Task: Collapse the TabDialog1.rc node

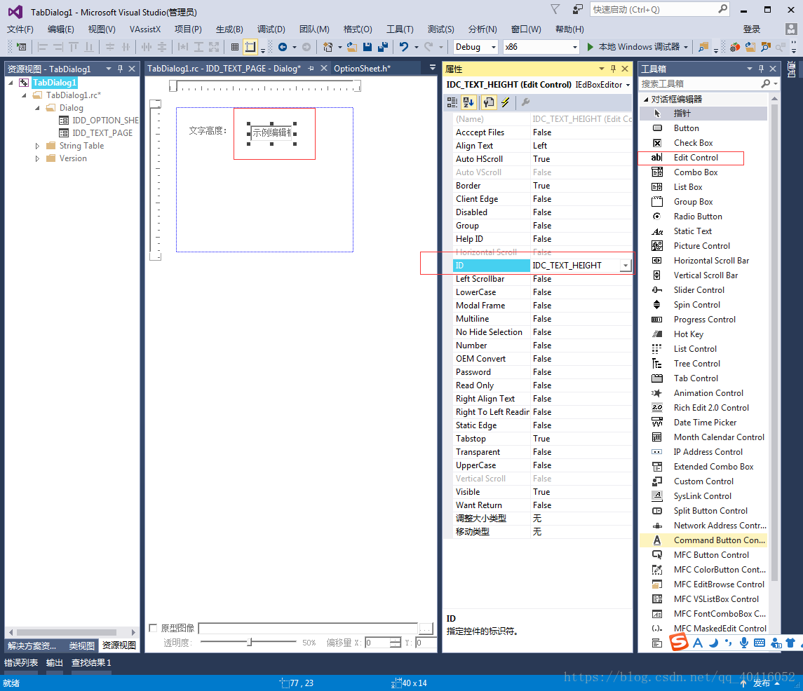Action: [x=24, y=95]
